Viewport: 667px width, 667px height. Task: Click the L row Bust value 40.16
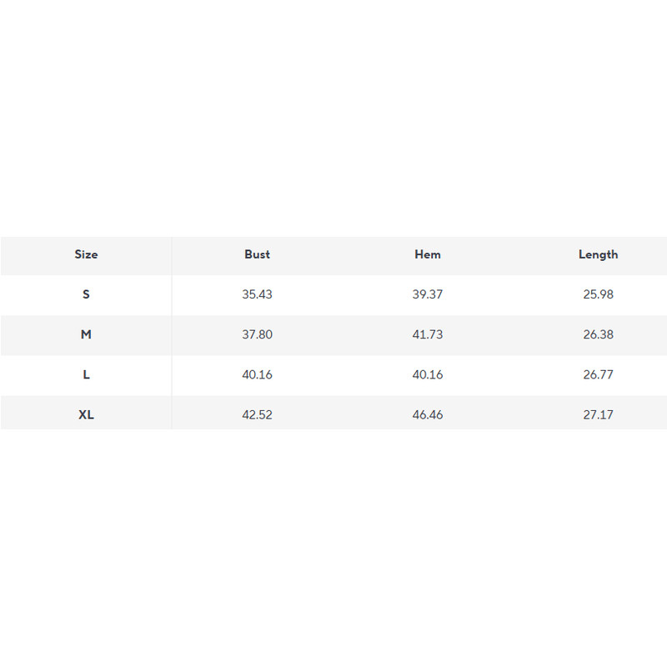[x=257, y=374]
